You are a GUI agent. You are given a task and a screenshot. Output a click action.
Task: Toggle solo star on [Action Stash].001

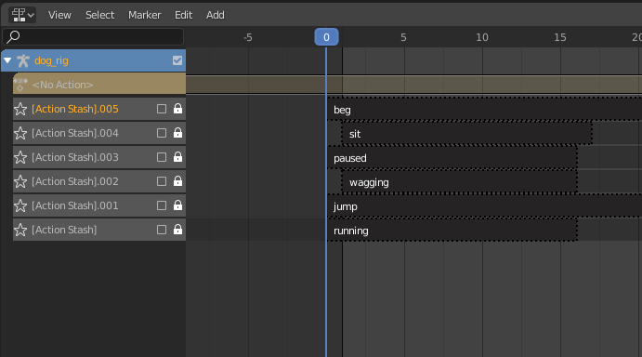(20, 205)
